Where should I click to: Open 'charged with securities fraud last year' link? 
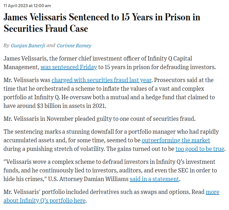[x=101, y=80]
